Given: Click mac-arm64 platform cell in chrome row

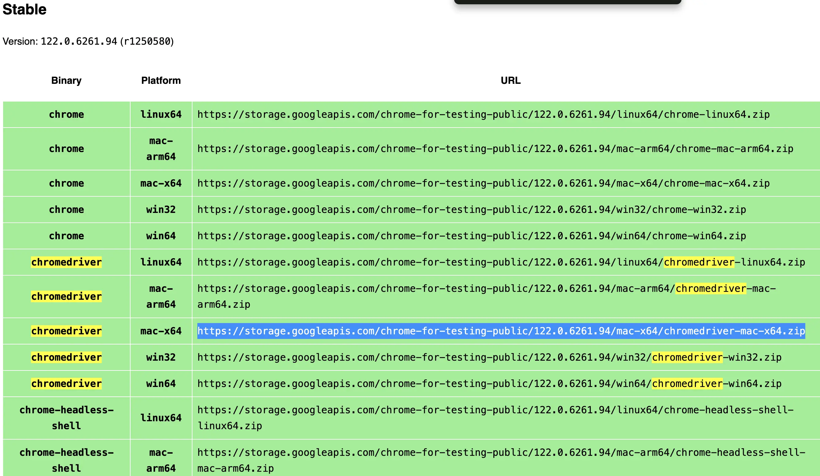Looking at the screenshot, I should 161,149.
